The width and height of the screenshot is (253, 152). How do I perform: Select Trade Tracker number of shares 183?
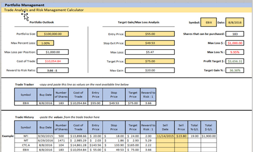61,103
